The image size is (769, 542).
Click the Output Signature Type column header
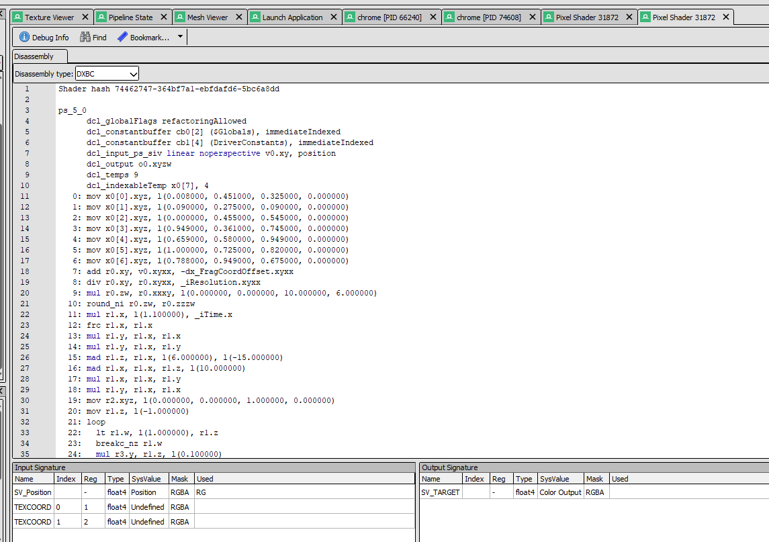click(x=525, y=479)
